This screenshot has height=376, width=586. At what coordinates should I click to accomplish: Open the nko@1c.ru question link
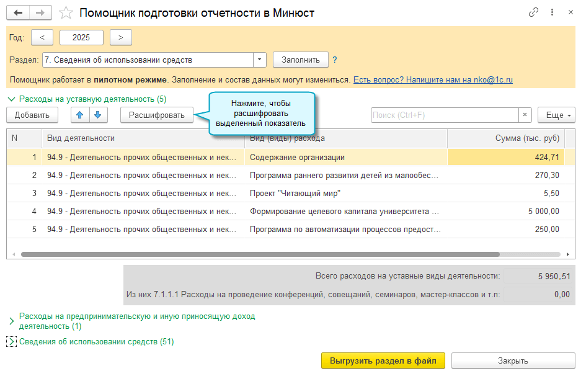[x=433, y=80]
